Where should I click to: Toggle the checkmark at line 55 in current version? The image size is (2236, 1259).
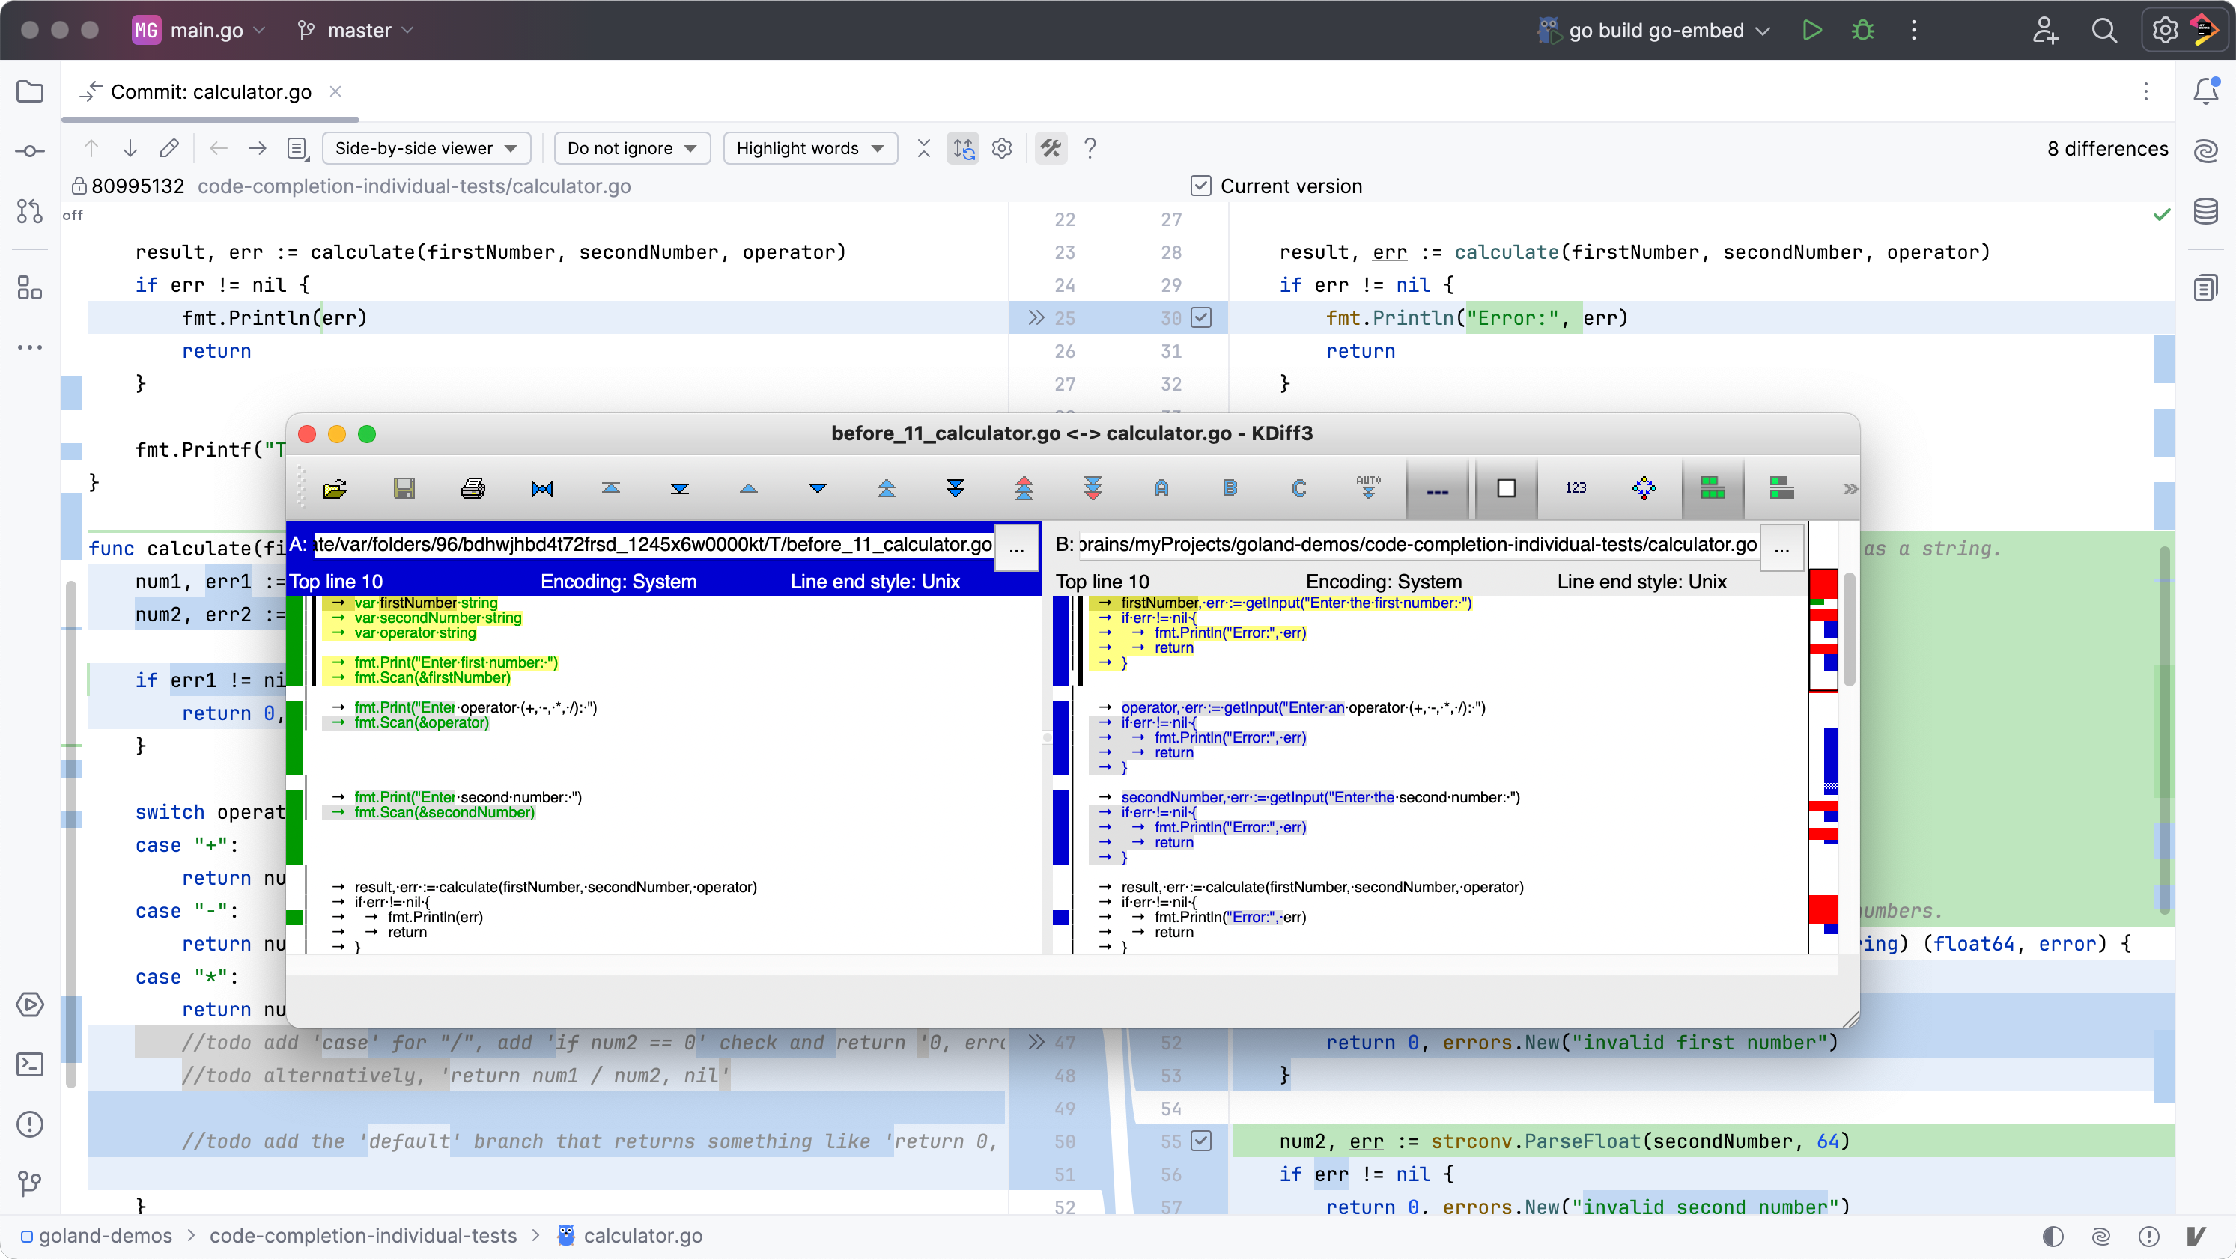1201,1141
